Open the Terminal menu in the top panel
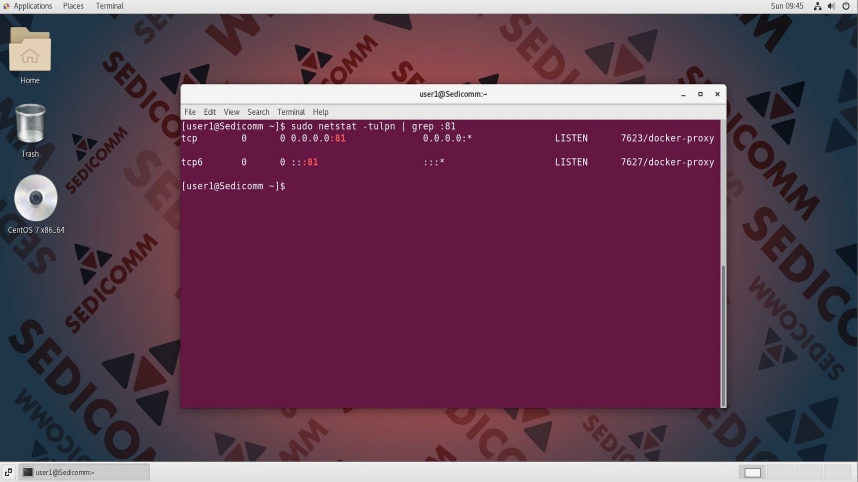The height and width of the screenshot is (482, 858). [109, 6]
